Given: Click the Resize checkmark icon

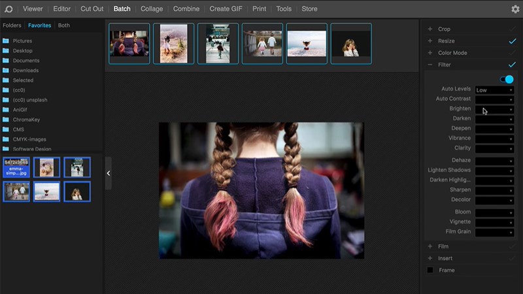Looking at the screenshot, I should click(512, 41).
